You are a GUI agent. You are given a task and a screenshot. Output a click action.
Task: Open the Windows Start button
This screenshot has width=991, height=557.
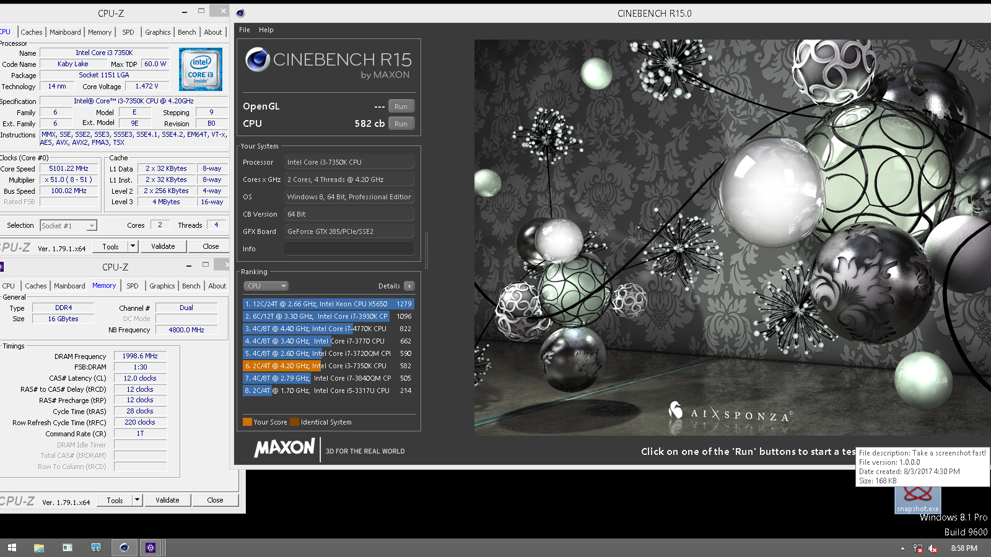12,548
